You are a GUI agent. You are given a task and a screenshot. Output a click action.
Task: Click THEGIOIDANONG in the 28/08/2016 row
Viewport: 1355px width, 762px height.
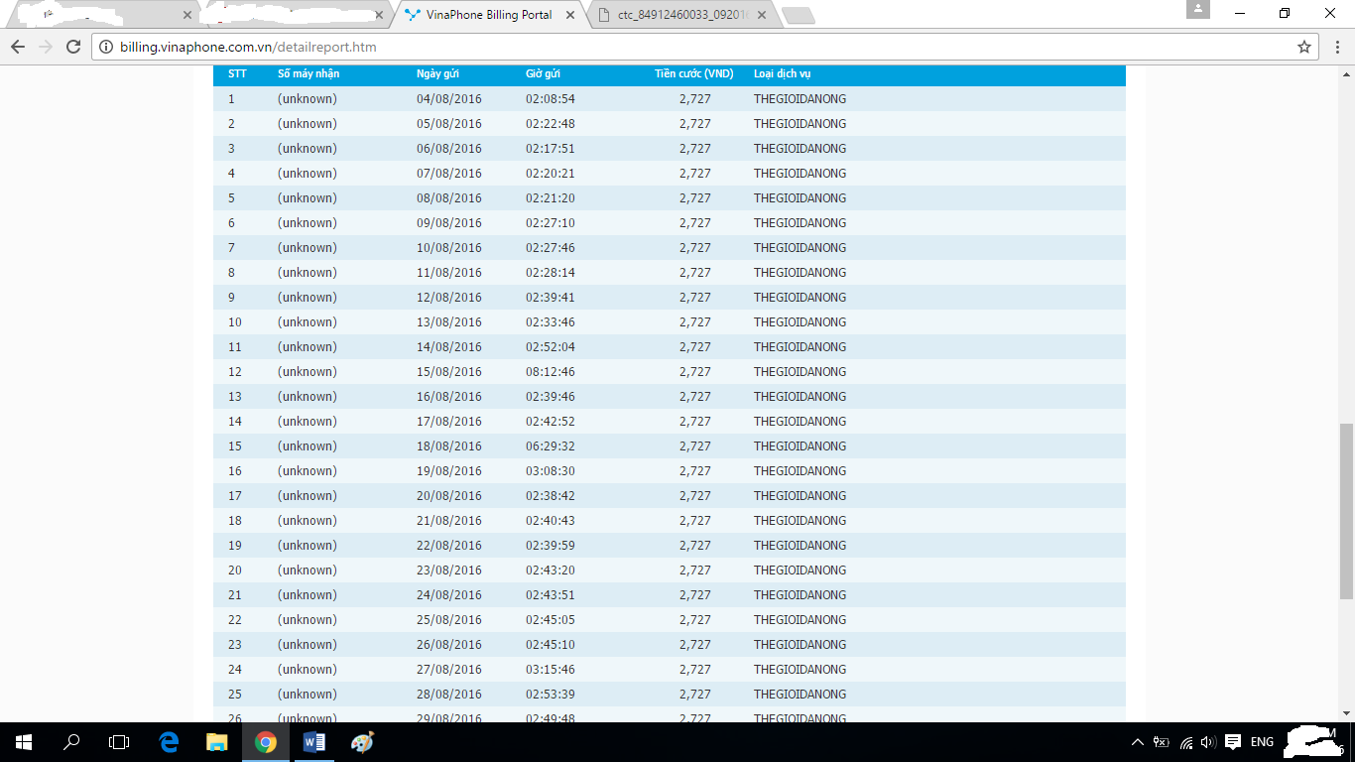click(801, 695)
